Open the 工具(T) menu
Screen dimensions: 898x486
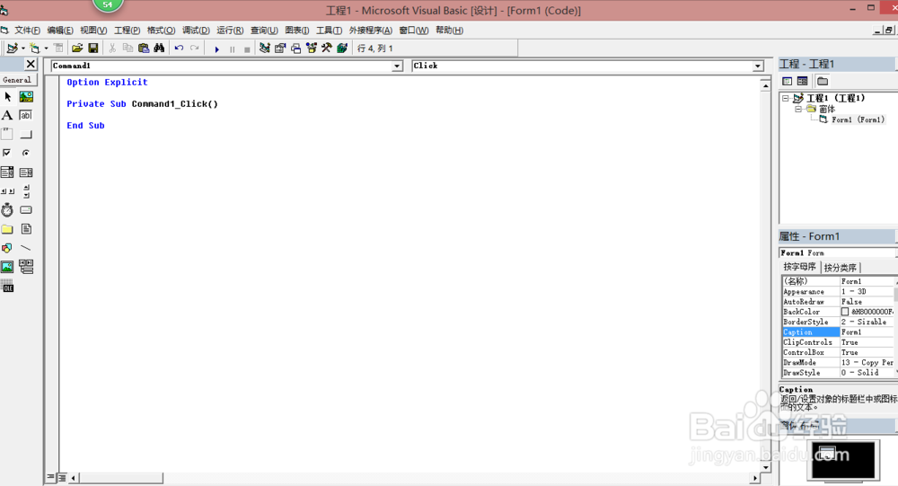329,31
